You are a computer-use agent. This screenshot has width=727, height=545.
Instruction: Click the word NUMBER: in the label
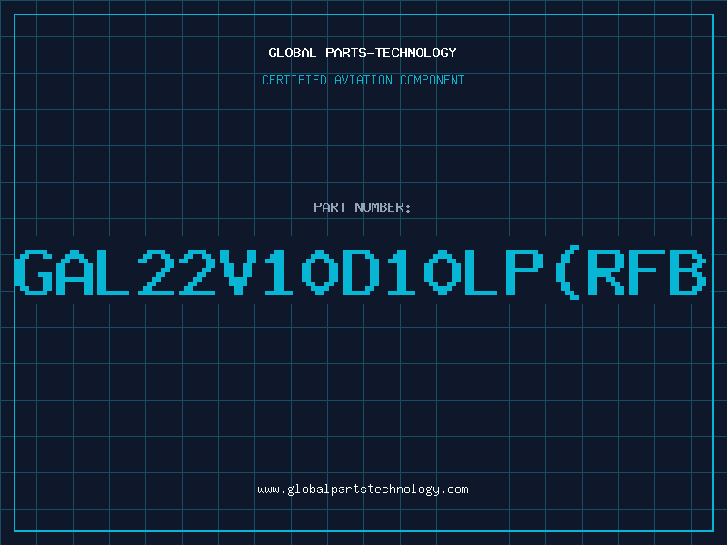tap(383, 207)
